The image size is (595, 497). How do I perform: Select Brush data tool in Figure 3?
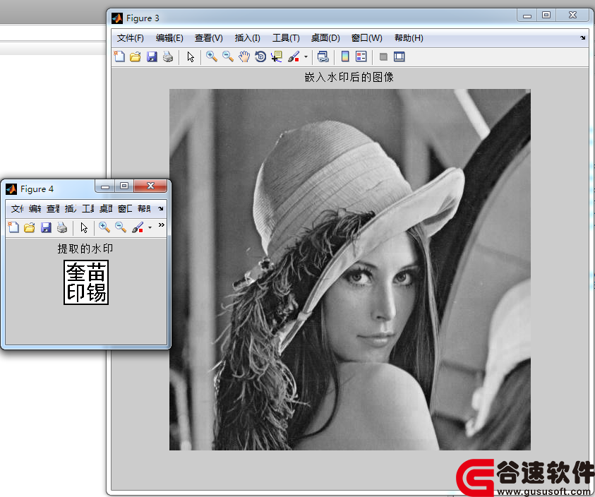[294, 56]
